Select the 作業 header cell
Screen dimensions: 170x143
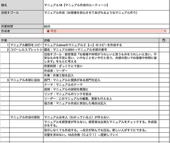click(22, 40)
